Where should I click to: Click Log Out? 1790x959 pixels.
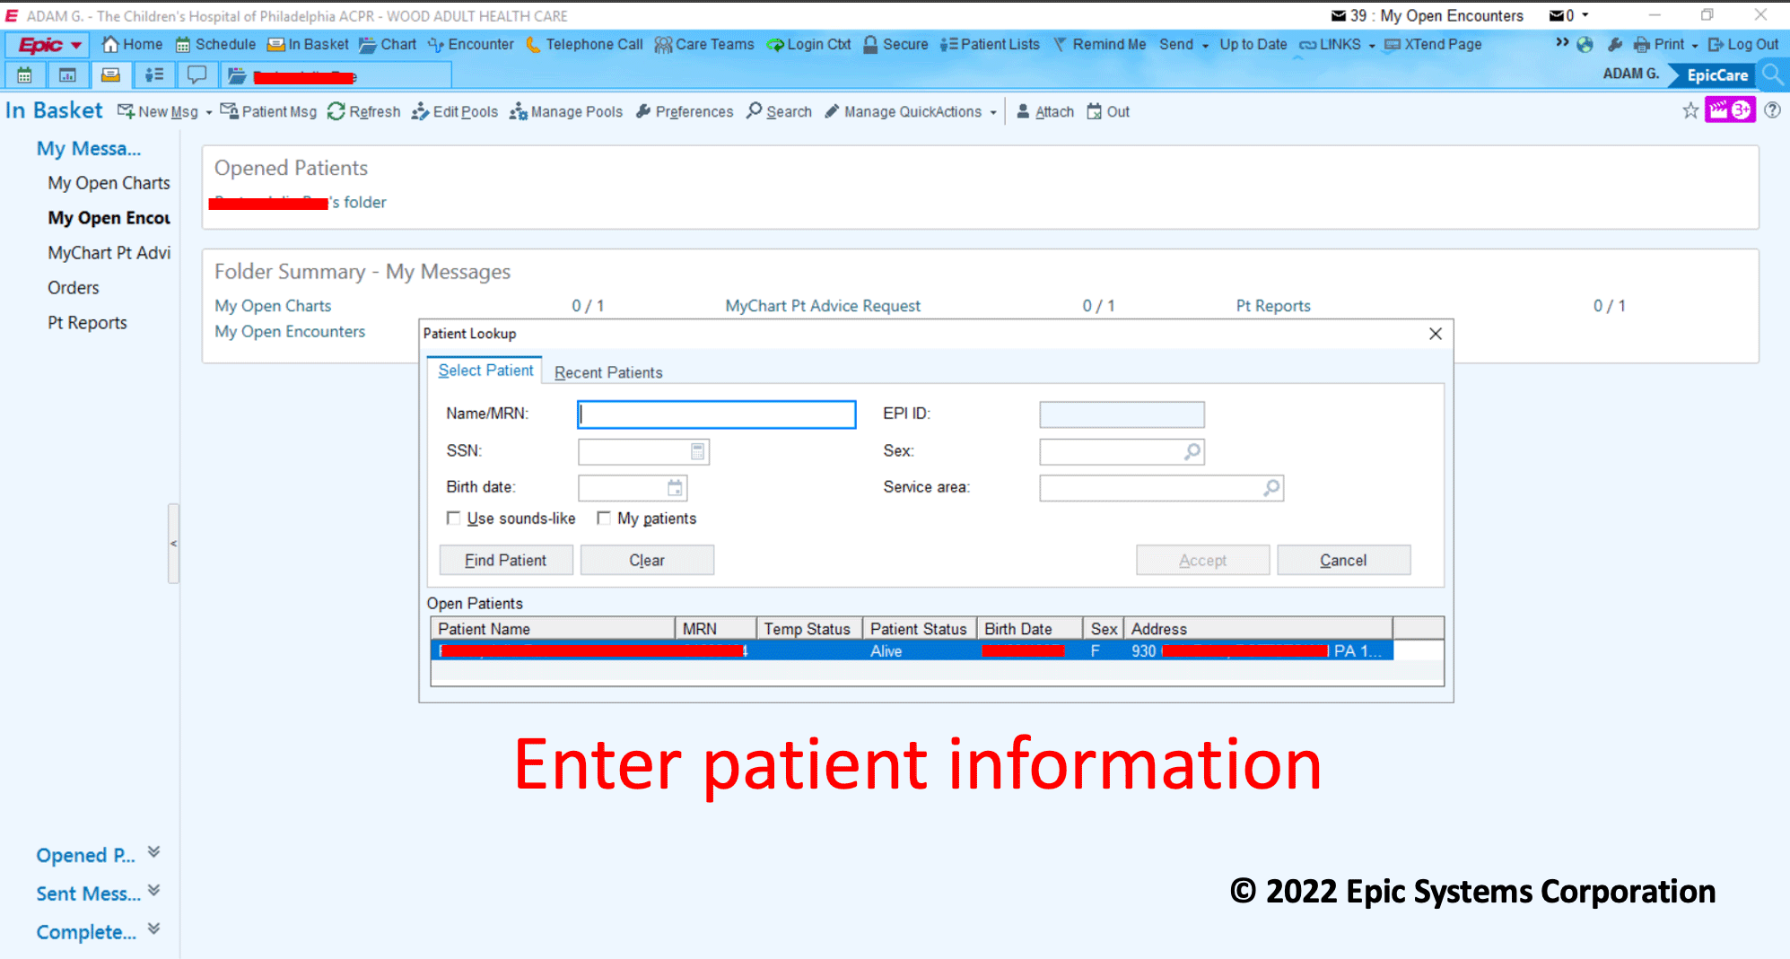1743,45
